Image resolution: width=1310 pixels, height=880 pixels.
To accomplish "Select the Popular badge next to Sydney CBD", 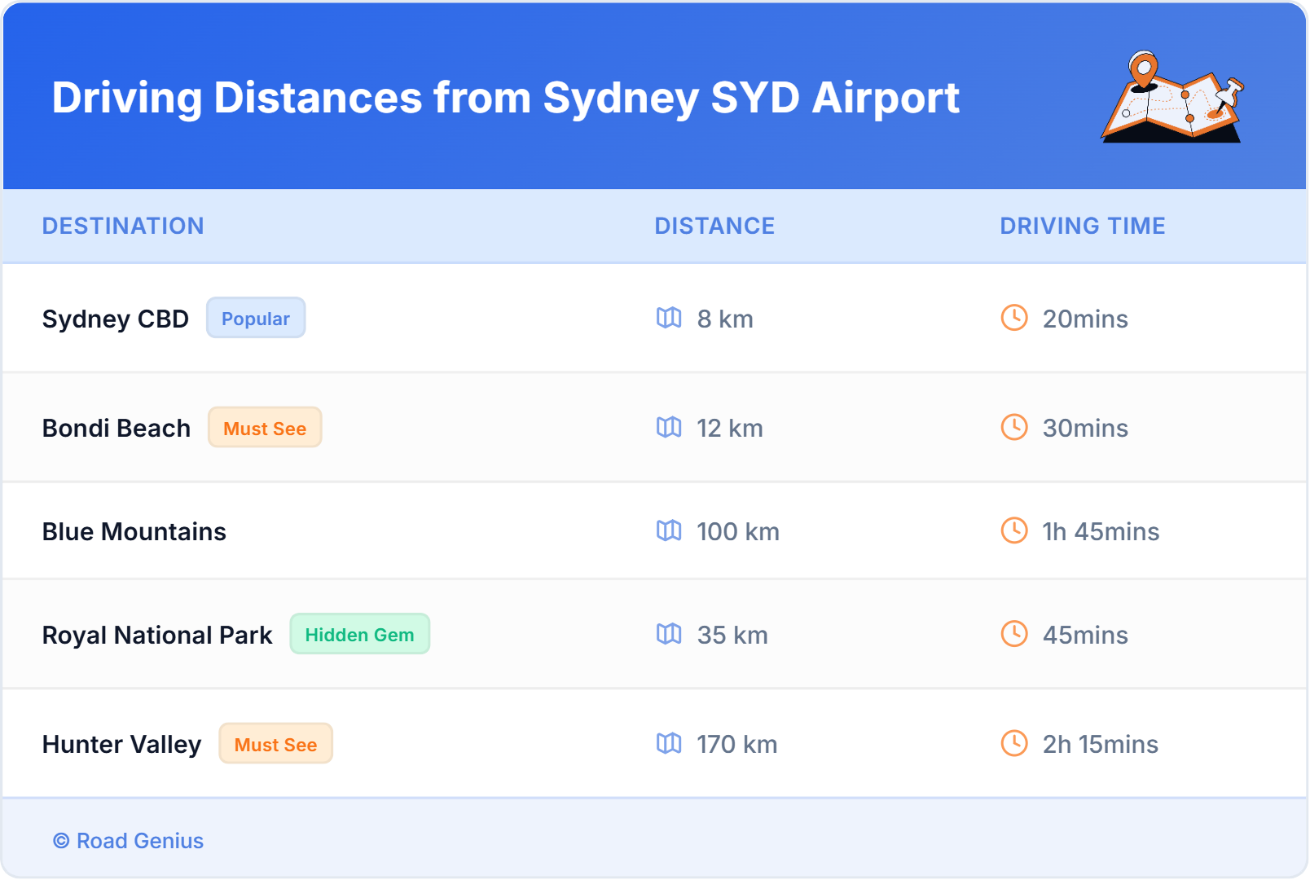I will coord(256,318).
